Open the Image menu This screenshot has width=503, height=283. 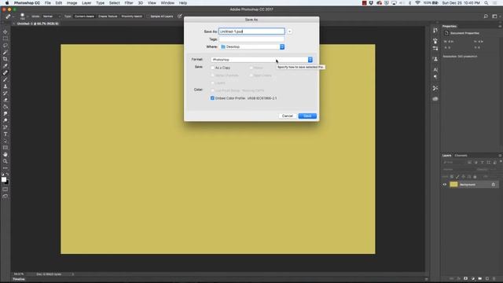[x=72, y=3]
